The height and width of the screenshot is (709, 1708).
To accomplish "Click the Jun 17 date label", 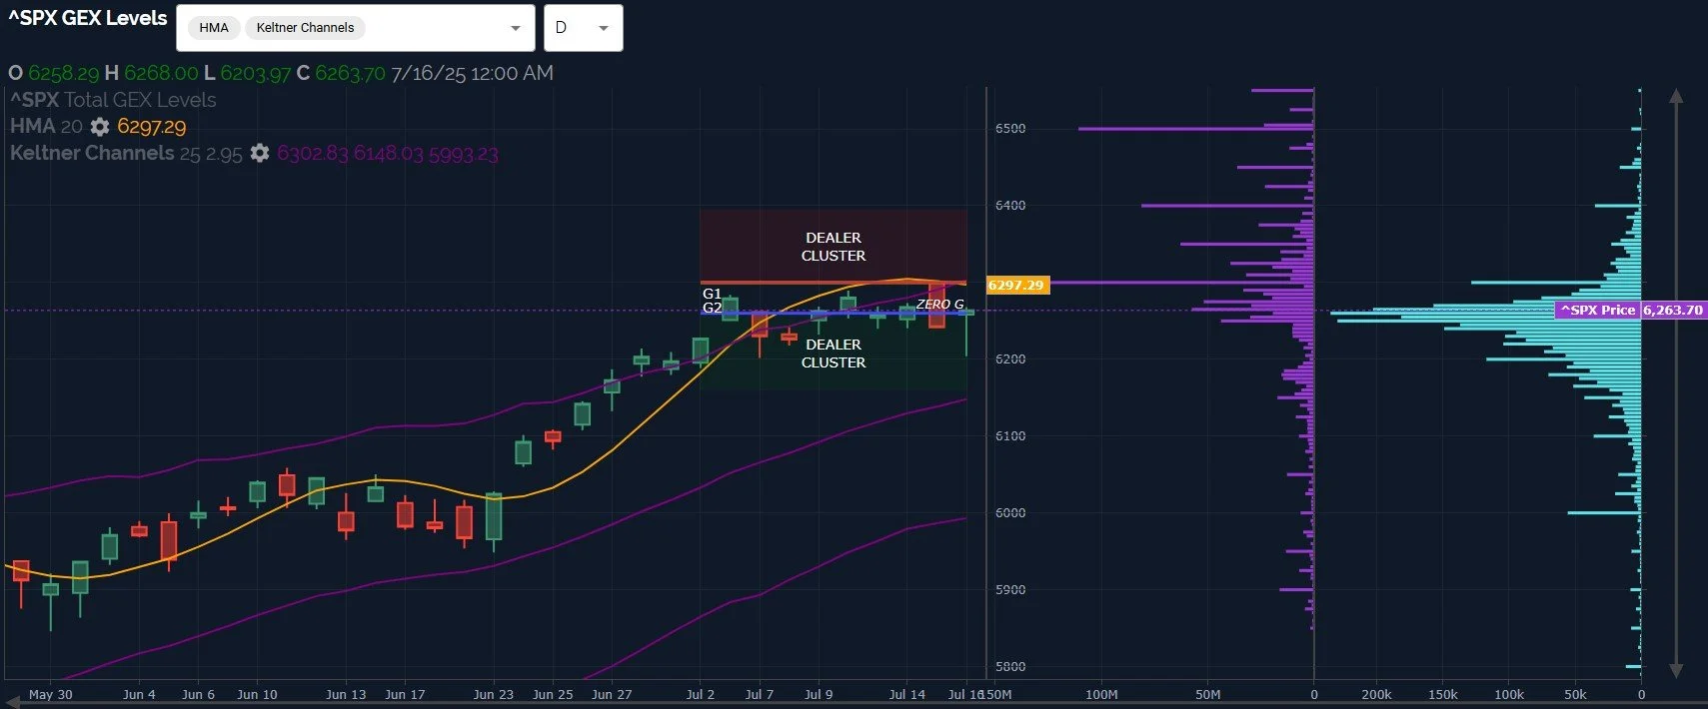I will 405,694.
